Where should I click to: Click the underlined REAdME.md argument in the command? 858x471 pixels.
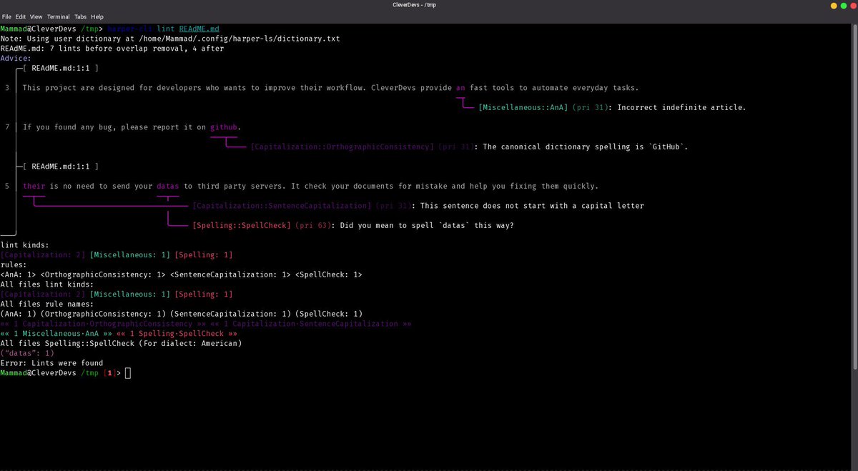[x=199, y=29]
